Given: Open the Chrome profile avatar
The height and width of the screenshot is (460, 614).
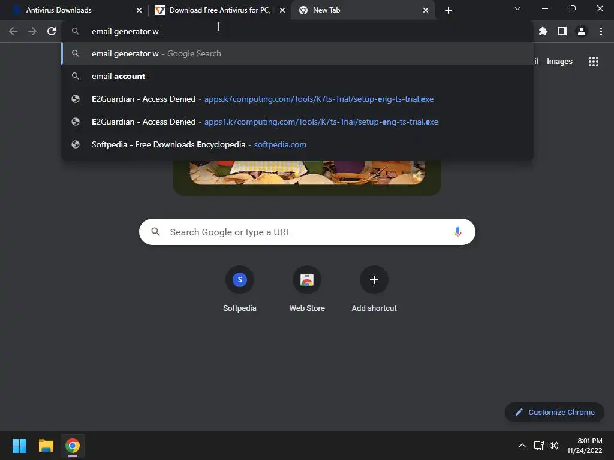Looking at the screenshot, I should click(x=581, y=31).
